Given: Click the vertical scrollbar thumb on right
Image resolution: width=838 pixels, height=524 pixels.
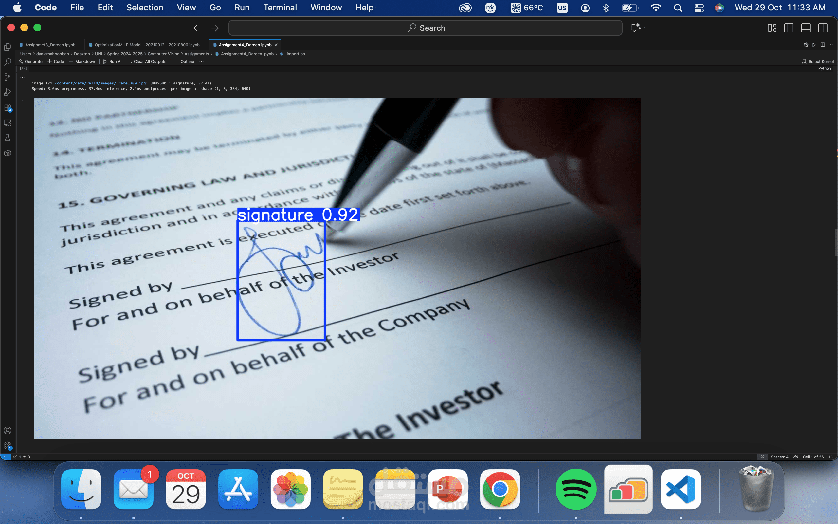Looking at the screenshot, I should 836,242.
